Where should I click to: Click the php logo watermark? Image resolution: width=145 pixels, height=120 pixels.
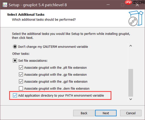(x=128, y=2)
